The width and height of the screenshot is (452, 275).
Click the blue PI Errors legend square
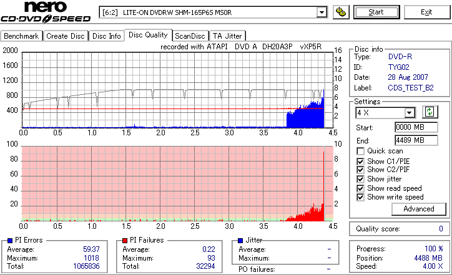(x=10, y=240)
